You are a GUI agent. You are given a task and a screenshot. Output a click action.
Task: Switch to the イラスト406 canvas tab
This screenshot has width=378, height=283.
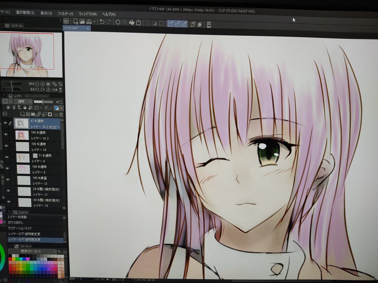[77, 28]
